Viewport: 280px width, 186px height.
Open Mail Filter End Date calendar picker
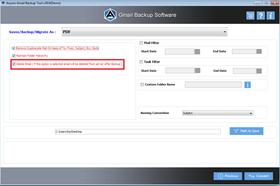point(259,52)
